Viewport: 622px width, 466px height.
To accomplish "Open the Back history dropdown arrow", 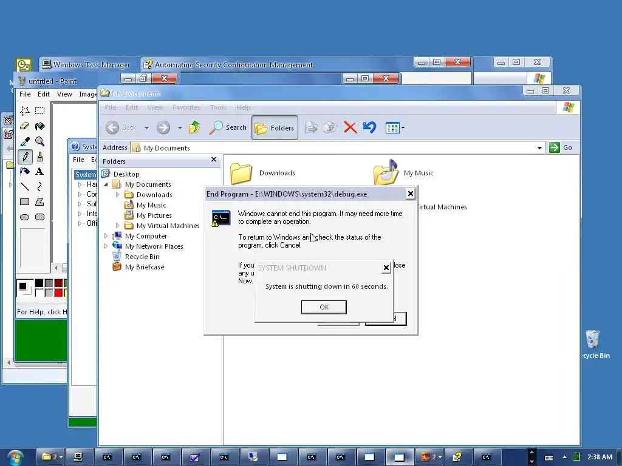I will (146, 127).
